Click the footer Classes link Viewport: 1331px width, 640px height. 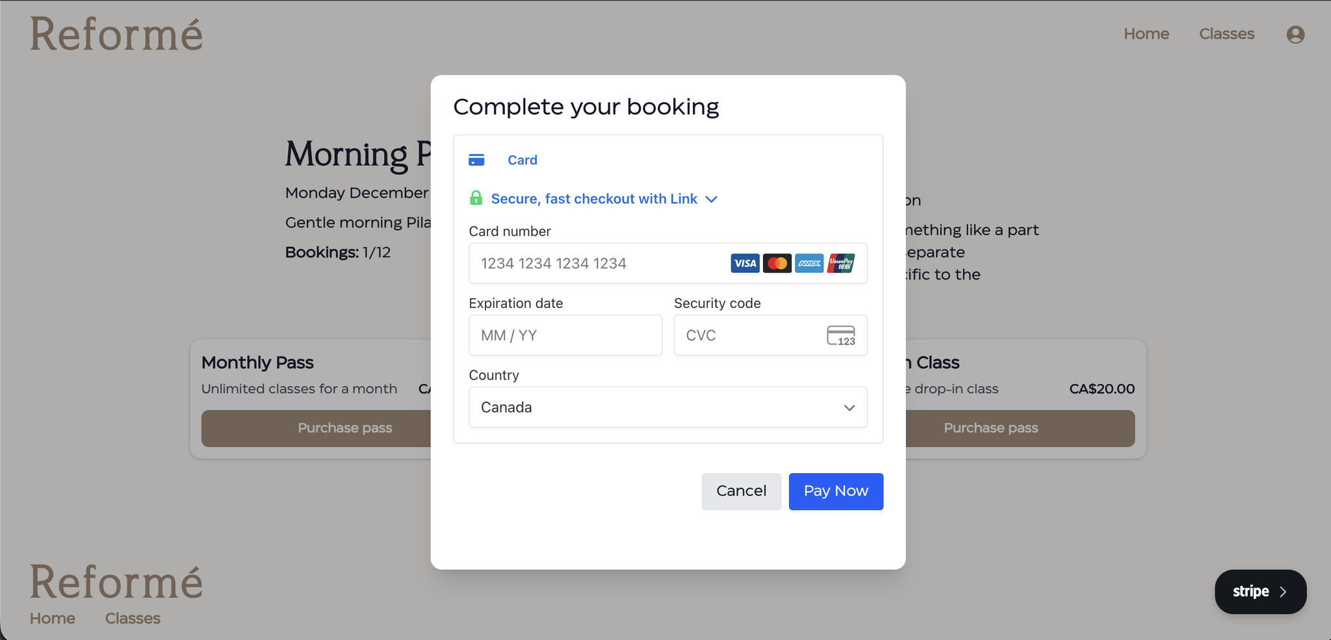(x=133, y=619)
